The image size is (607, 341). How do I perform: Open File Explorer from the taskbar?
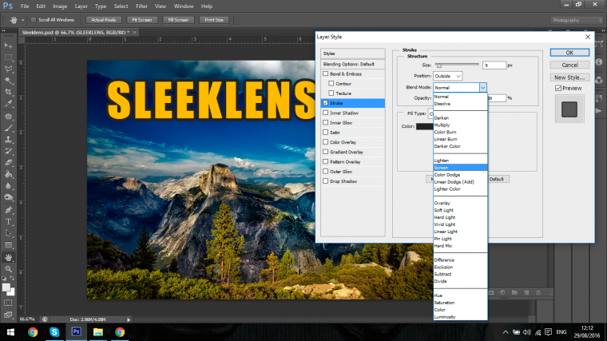click(x=98, y=332)
